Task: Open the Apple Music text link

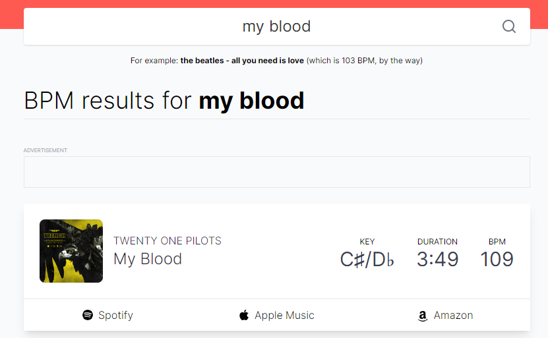Action: coord(284,315)
